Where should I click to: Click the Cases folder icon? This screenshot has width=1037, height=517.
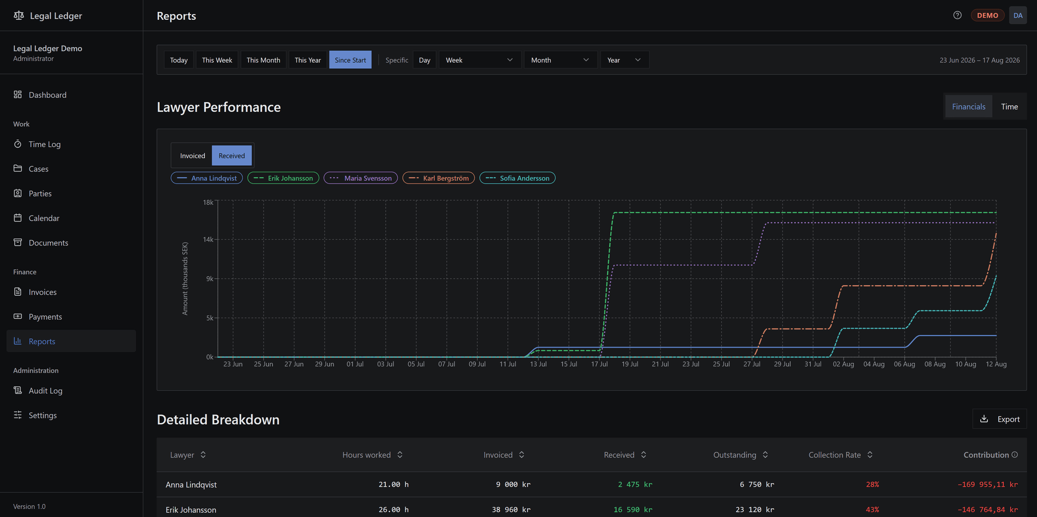click(18, 168)
